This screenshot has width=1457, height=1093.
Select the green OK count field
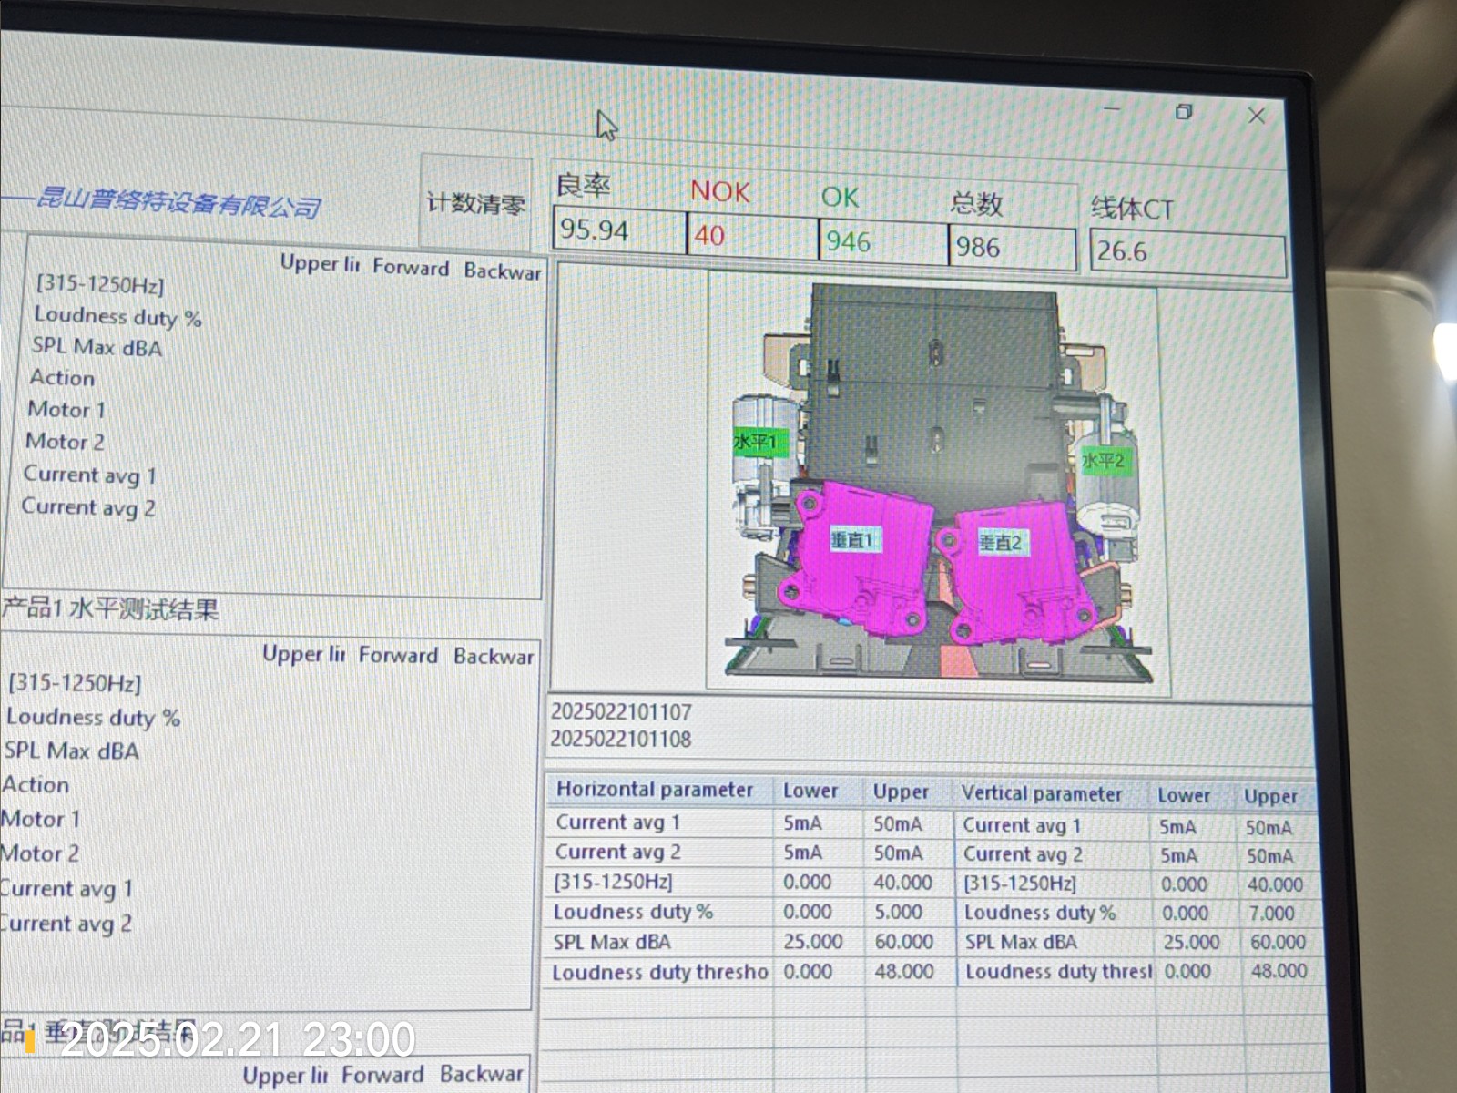point(881,242)
